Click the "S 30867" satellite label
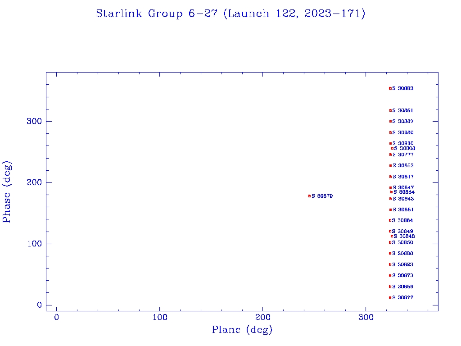Image resolution: width=461 pixels, height=346 pixels. (x=403, y=121)
